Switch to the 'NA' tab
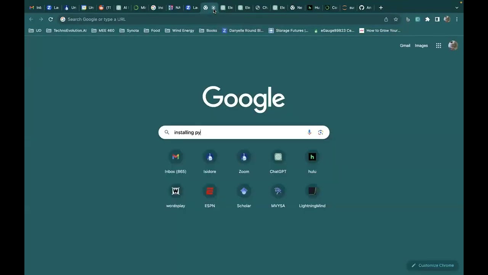The width and height of the screenshot is (488, 275). click(175, 8)
